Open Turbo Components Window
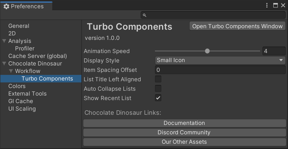 pos(237,26)
